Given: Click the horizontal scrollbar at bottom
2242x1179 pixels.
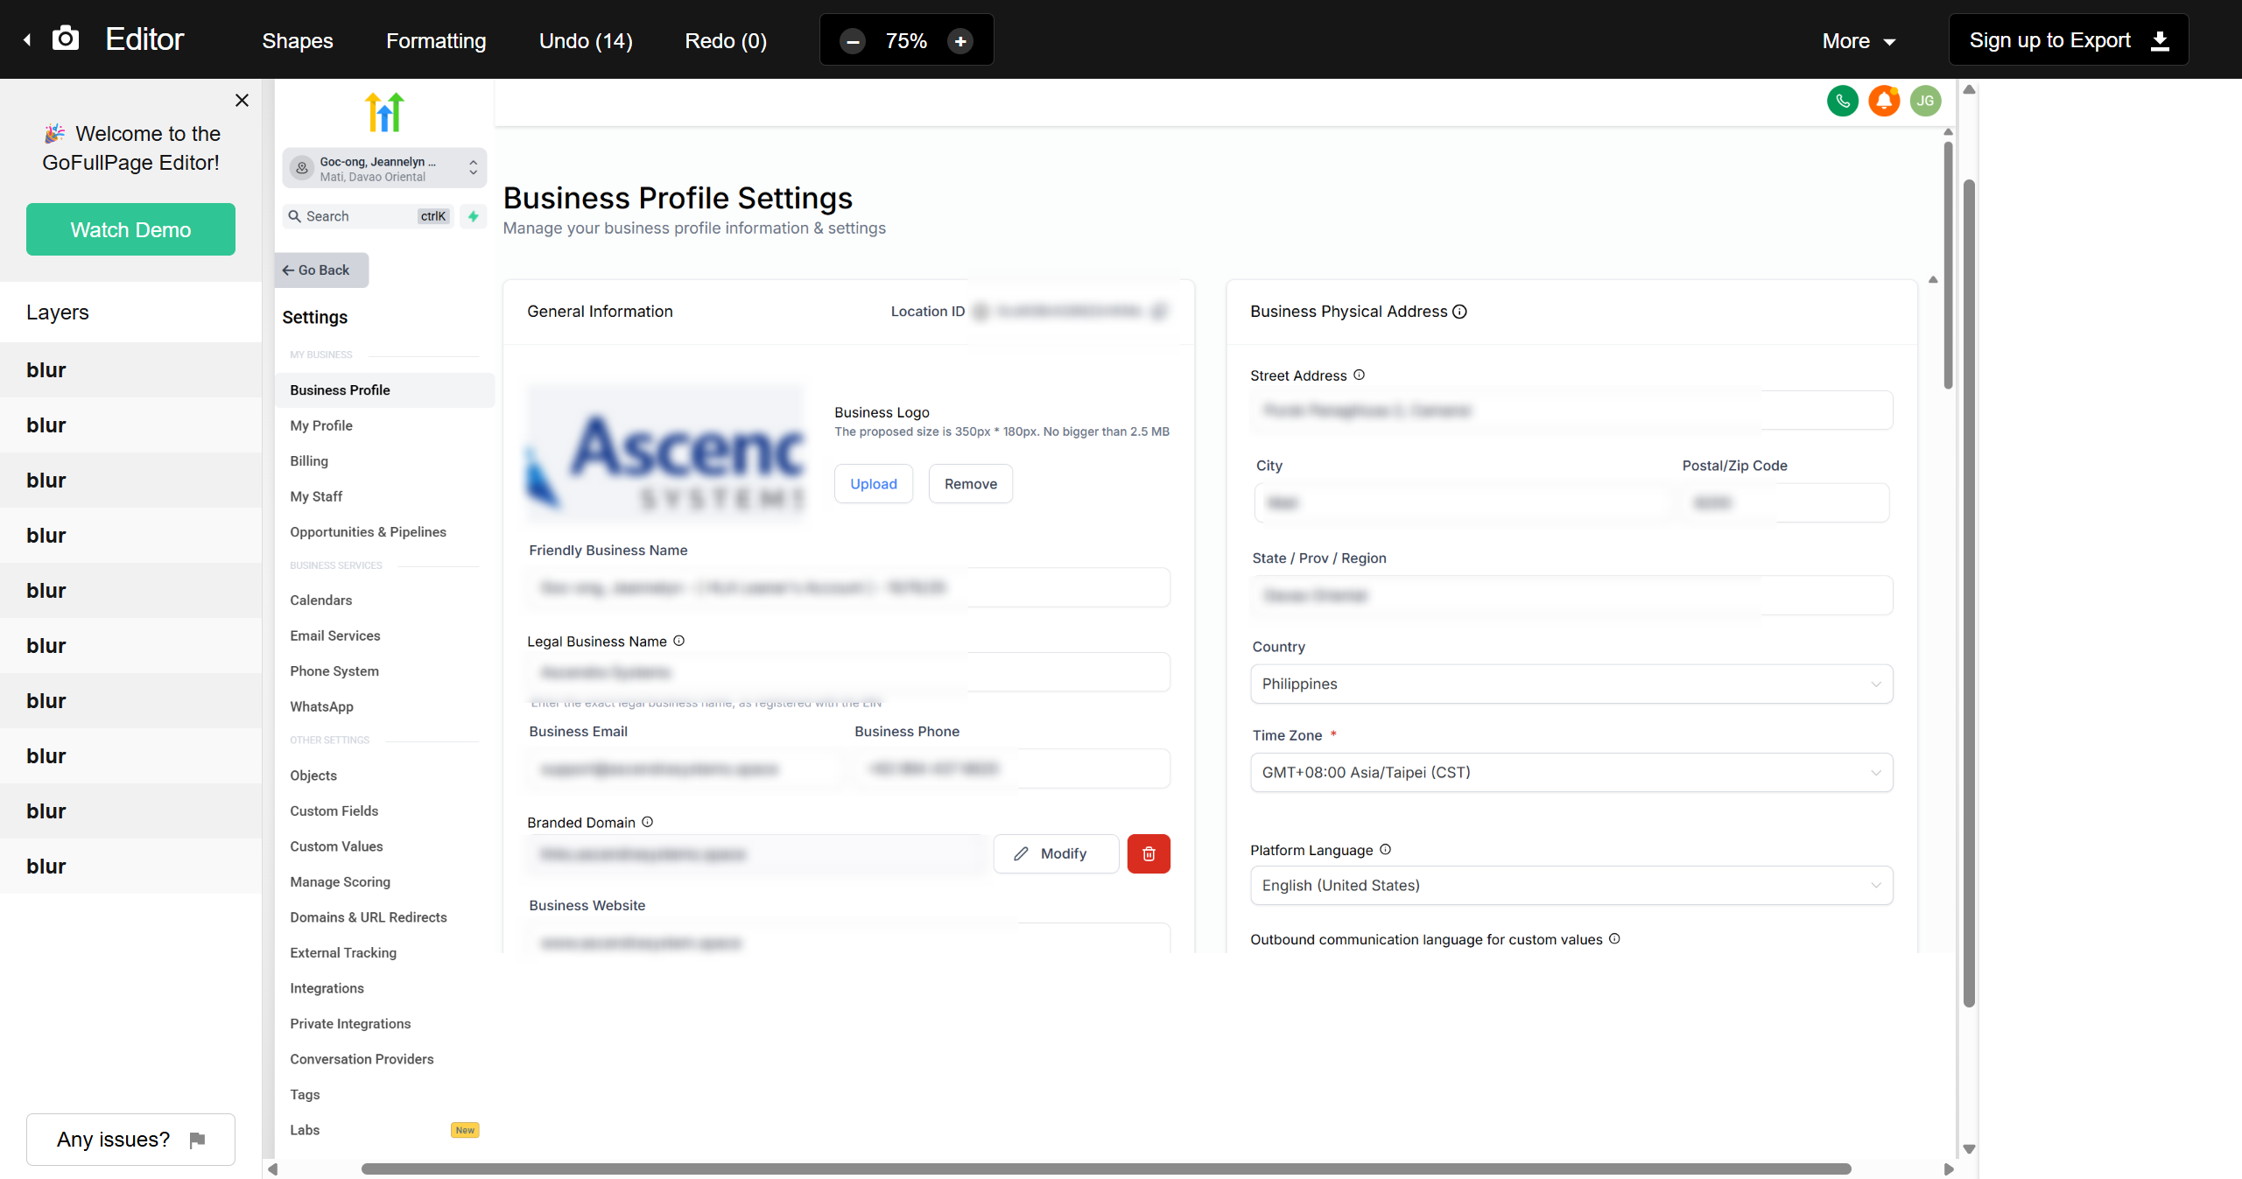Looking at the screenshot, I should [x=1106, y=1169].
